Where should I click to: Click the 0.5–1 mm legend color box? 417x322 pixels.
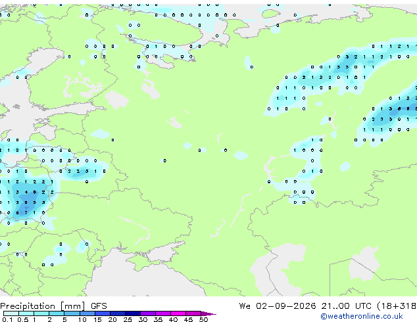26,313
